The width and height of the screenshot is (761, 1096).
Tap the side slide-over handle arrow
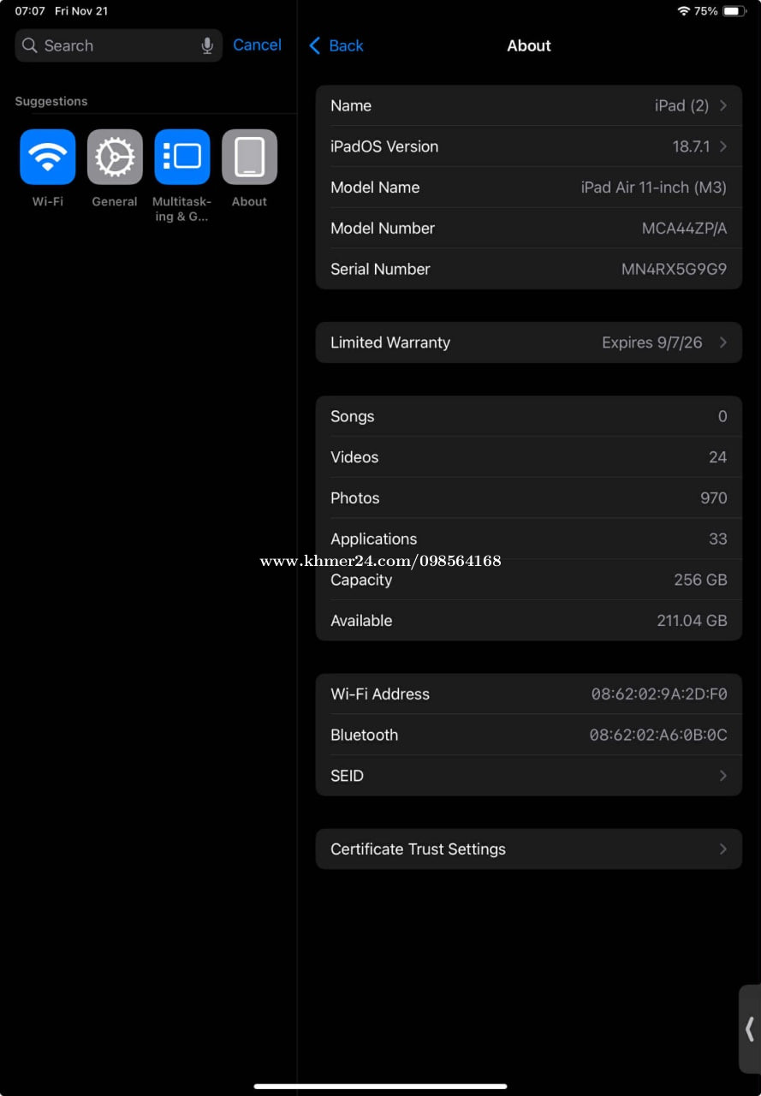click(x=749, y=1028)
